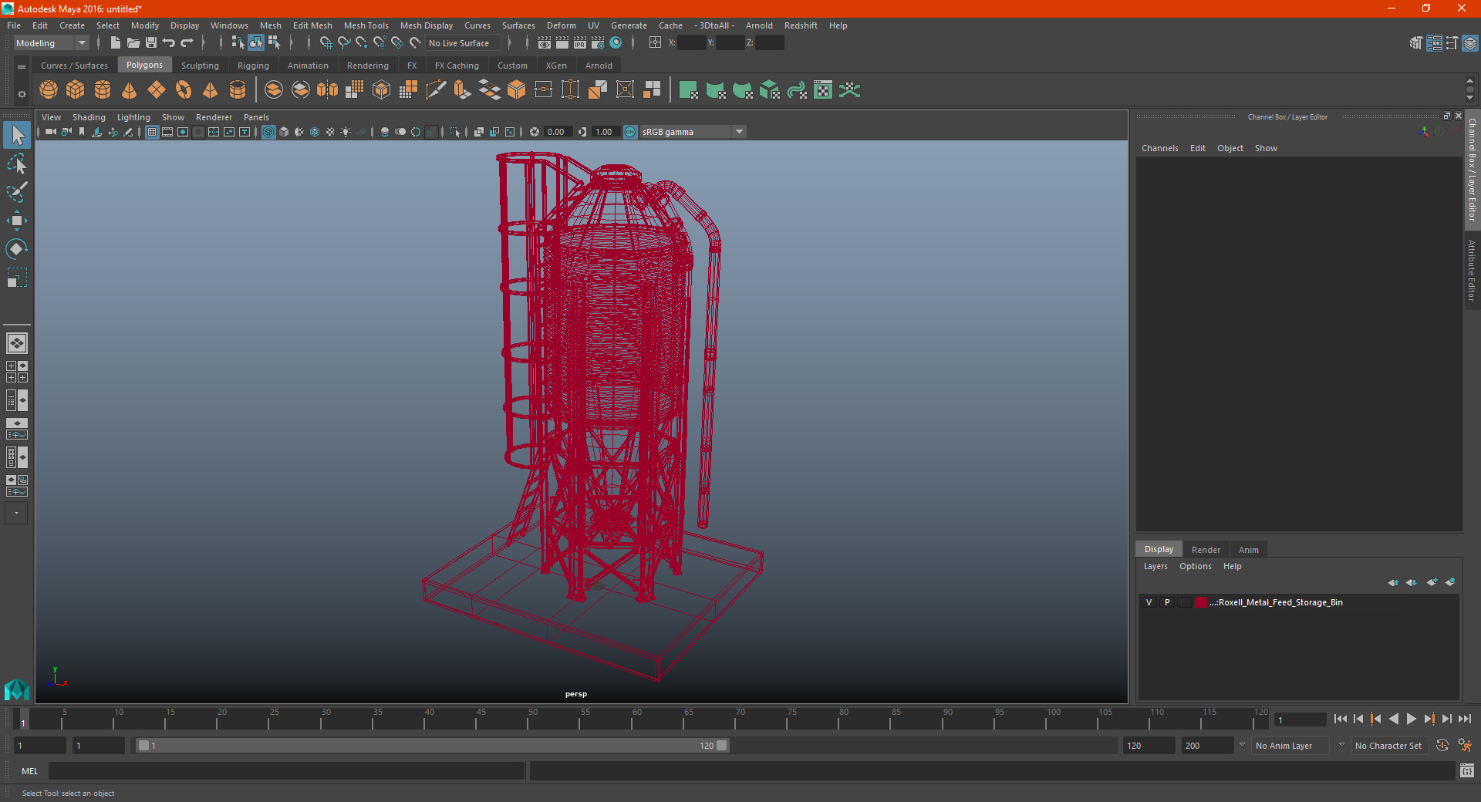Create a polygon cone from the shelf

point(130,90)
